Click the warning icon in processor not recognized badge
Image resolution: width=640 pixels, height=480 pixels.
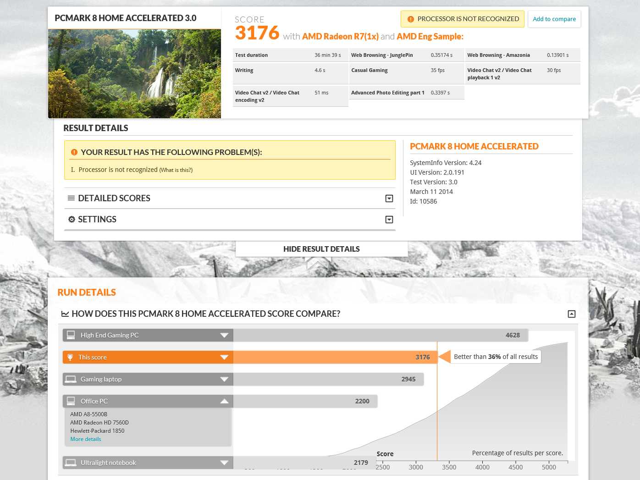pyautogui.click(x=411, y=19)
